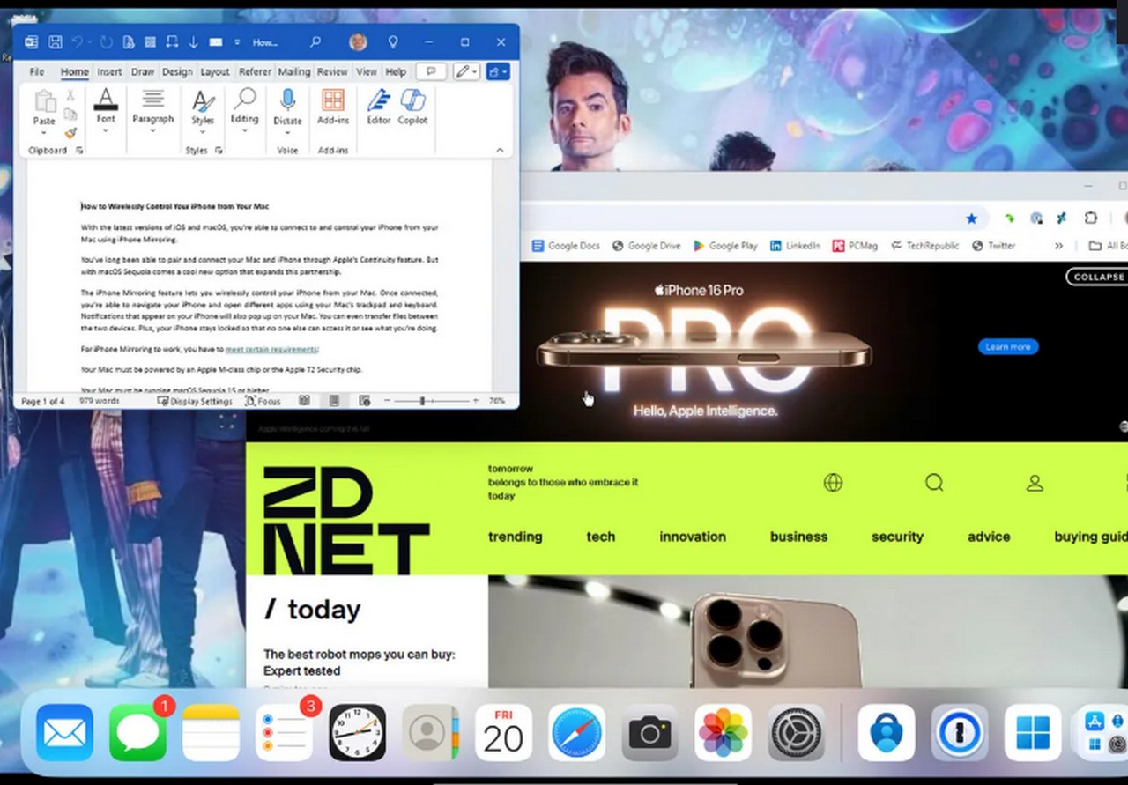Switch to the Design ribbon tab

point(177,72)
